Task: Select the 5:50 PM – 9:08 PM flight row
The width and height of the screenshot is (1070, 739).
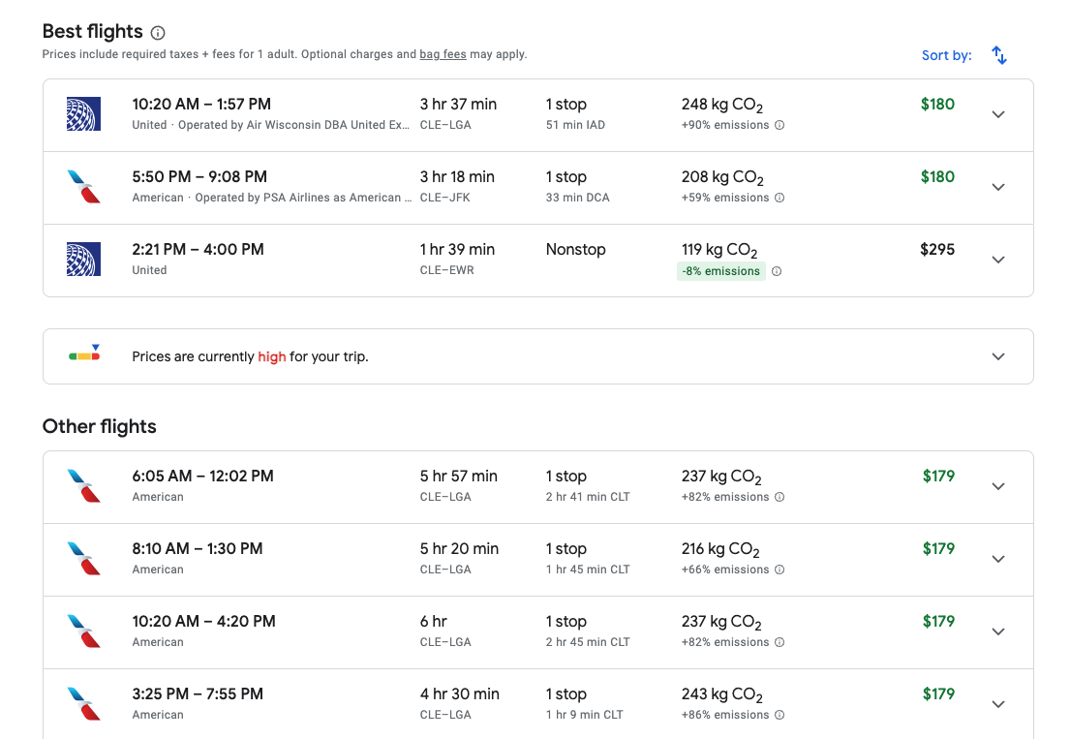Action: pyautogui.click(x=484, y=187)
